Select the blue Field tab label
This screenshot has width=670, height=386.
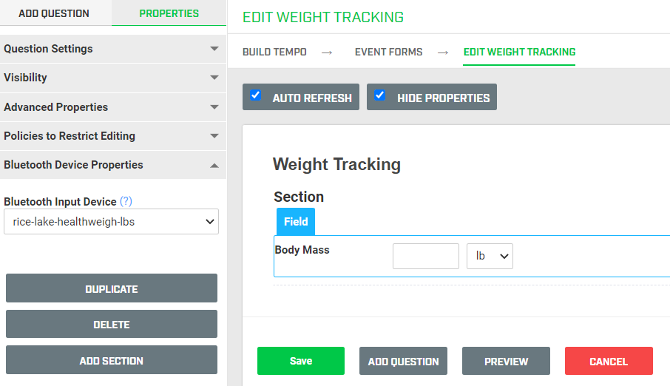tap(296, 222)
